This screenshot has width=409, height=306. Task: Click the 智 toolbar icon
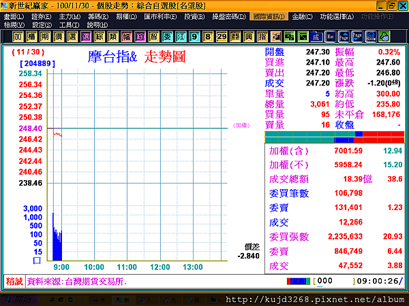pos(153,37)
